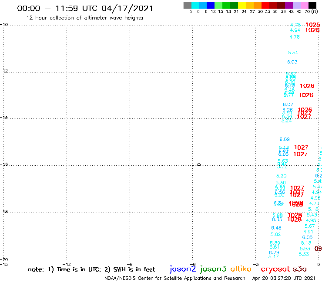Viewport: 322px width, 282px height.
Task: Click the 5.24 wave height value
Action: (x=286, y=121)
